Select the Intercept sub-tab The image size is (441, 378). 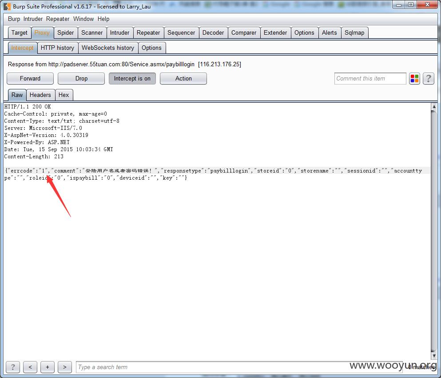pos(23,48)
